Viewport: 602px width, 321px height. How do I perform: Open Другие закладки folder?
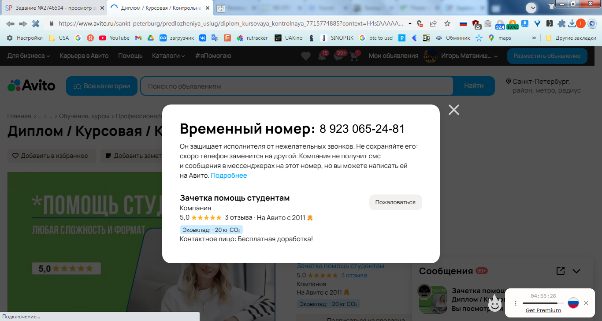click(x=571, y=38)
